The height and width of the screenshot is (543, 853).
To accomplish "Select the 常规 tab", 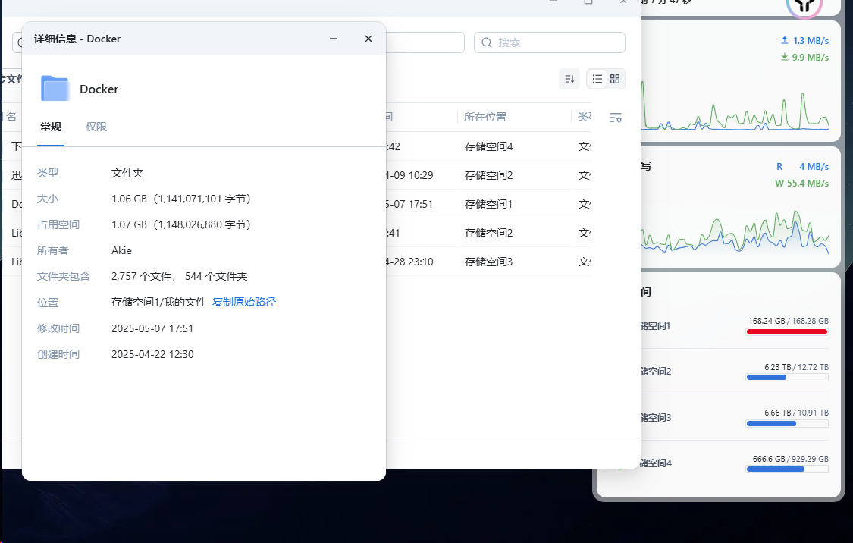I will click(51, 127).
